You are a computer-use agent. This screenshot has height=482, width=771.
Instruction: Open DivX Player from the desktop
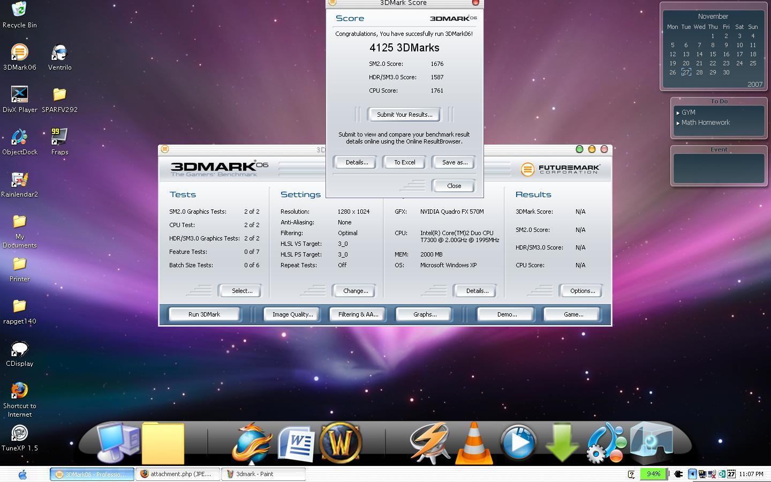[x=19, y=100]
